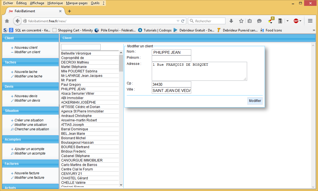Open the Outils menu
The image size is (318, 191).
click(x=95, y=3)
